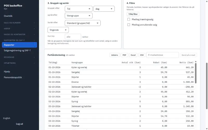Click the Udskriv button
The image size is (208, 130).
click(x=114, y=55)
